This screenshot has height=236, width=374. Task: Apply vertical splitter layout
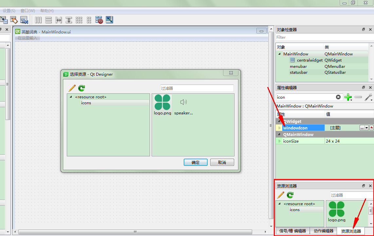click(x=69, y=20)
